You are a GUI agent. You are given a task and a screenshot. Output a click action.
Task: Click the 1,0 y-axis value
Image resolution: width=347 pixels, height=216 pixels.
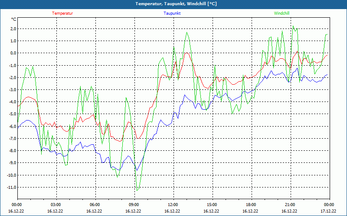(13, 41)
